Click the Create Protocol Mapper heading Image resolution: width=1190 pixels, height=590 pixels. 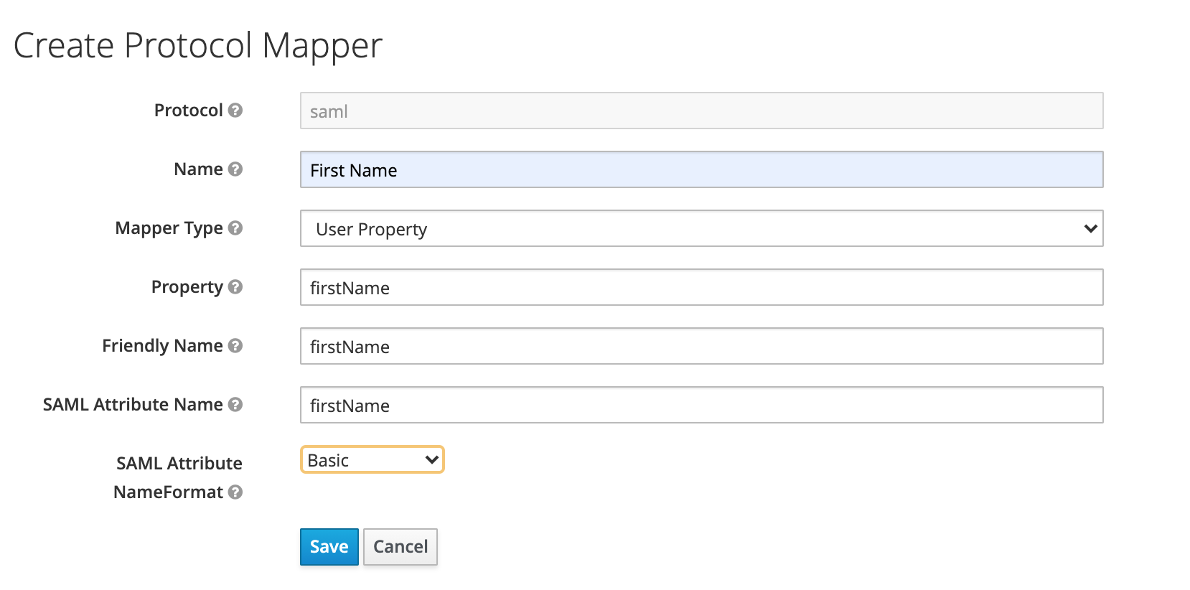point(198,46)
